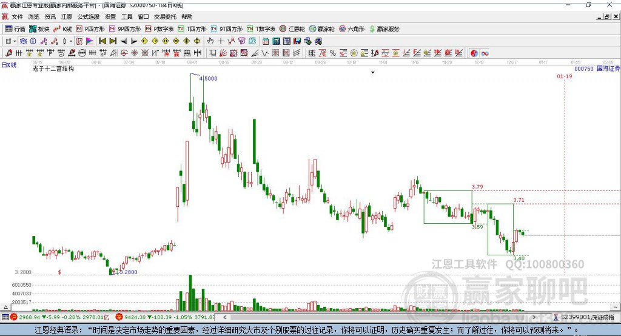
Task: Expand indicator panel with up arrow
Action: coord(5,307)
